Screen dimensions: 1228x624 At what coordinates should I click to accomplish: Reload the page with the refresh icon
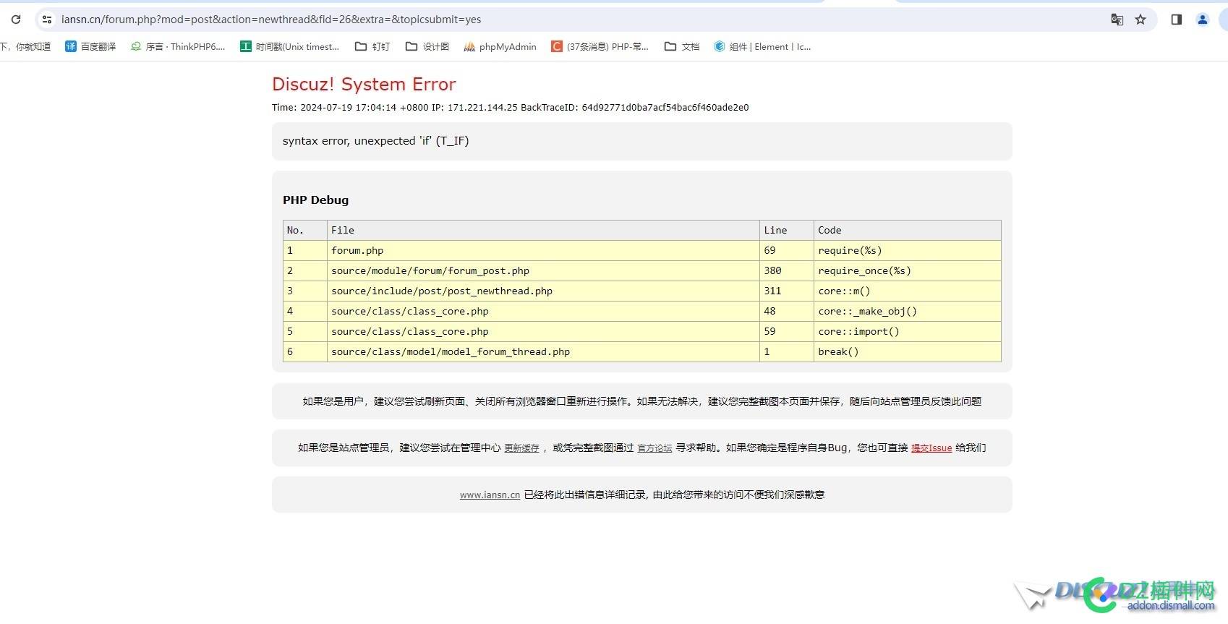coord(16,20)
